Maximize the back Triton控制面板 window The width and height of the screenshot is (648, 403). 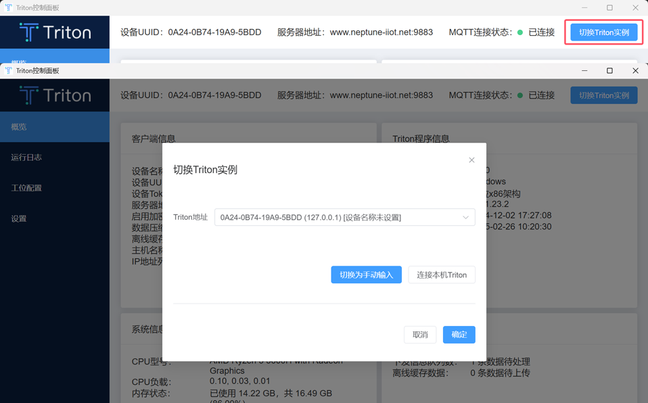tap(609, 7)
